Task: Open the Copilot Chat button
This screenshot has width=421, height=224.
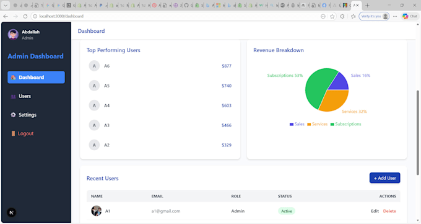Action: pos(410,16)
